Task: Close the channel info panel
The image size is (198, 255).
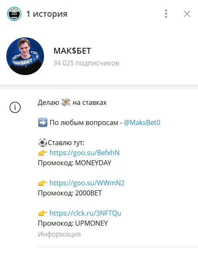Action: pyautogui.click(x=187, y=14)
